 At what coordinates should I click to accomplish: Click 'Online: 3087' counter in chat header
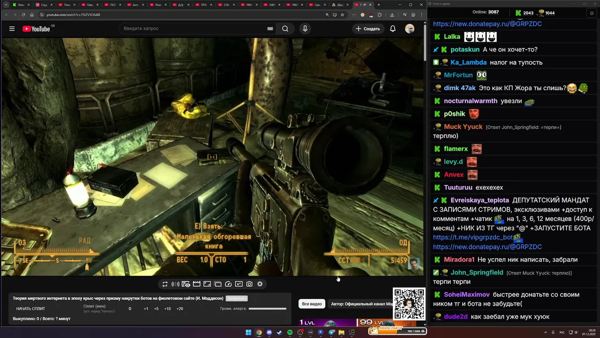coord(486,12)
